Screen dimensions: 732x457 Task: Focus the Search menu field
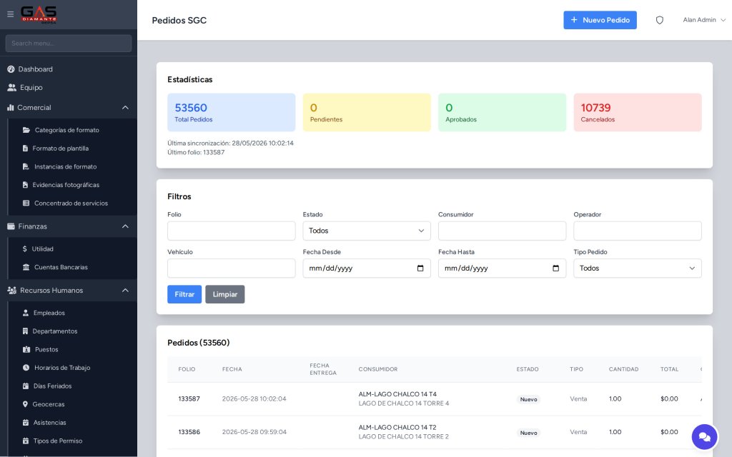(69, 44)
